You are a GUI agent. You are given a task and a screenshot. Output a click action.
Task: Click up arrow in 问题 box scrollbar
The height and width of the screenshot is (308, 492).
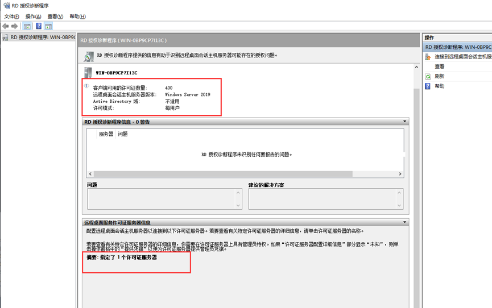238,193
